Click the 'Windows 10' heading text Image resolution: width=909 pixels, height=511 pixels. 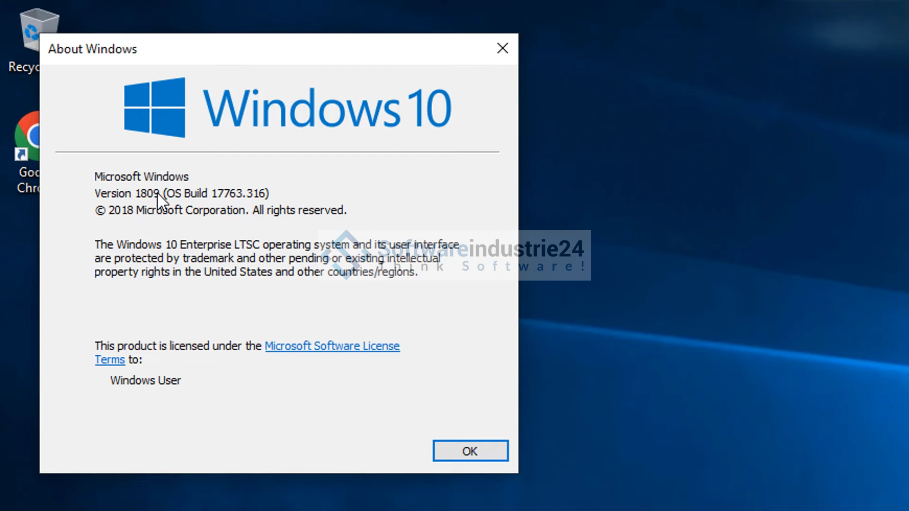coord(327,109)
